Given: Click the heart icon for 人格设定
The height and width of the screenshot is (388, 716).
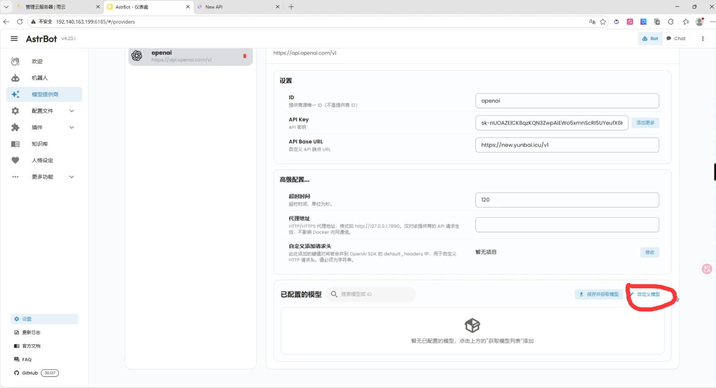Looking at the screenshot, I should click(x=15, y=160).
